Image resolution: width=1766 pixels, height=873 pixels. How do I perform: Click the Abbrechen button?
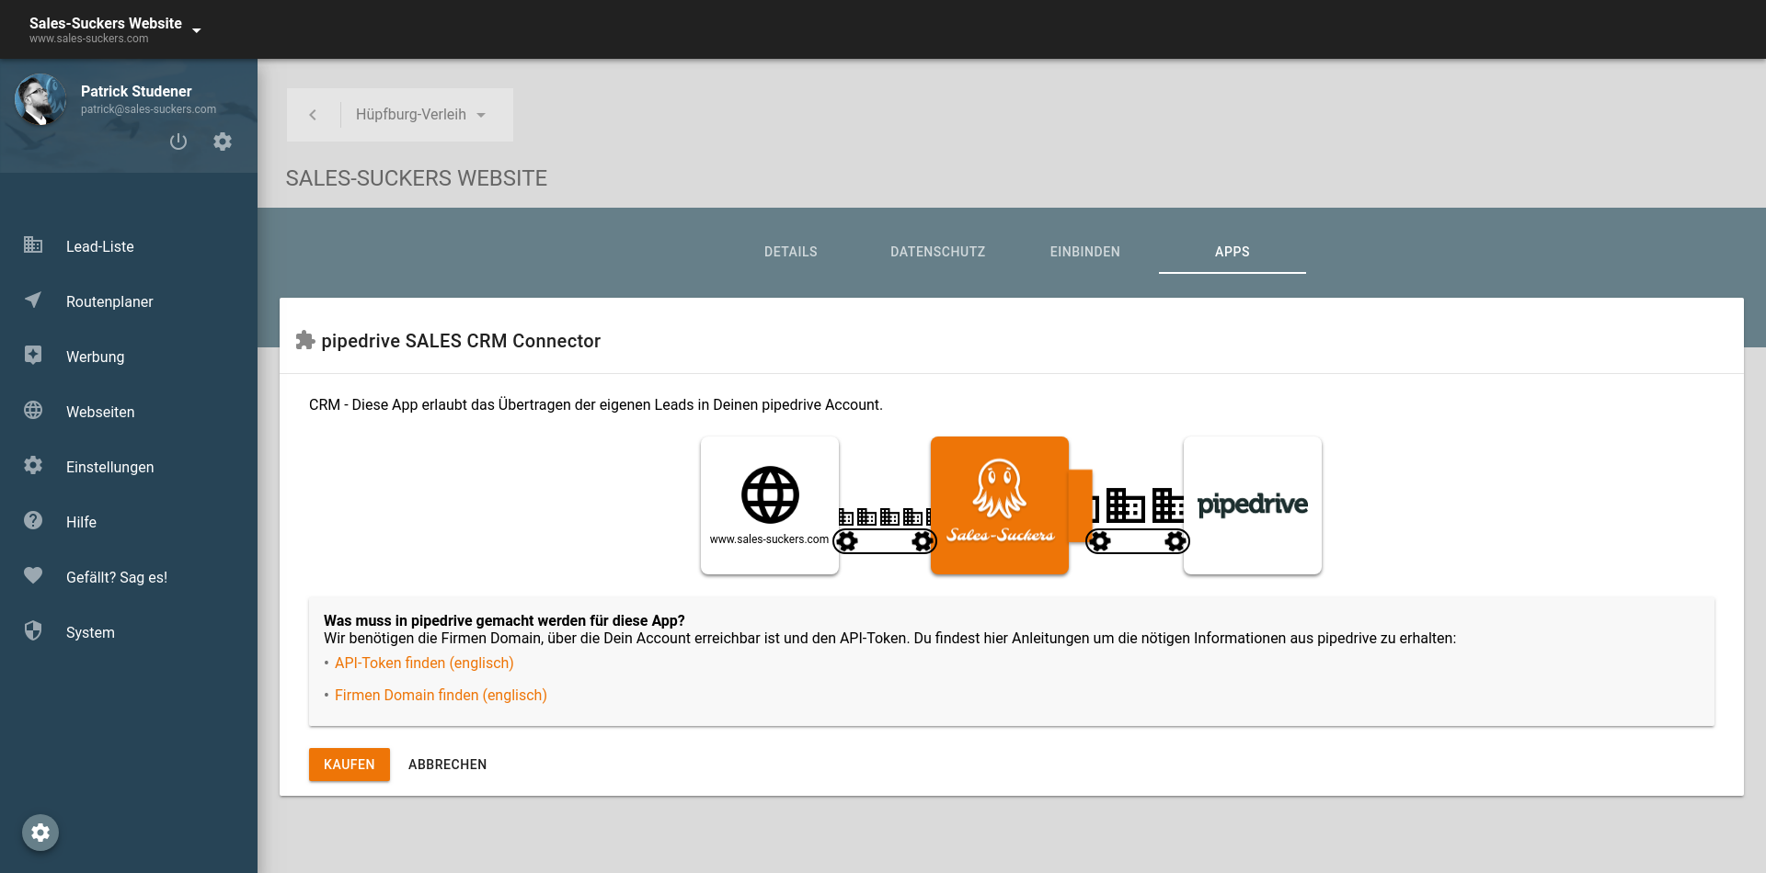[x=448, y=765]
